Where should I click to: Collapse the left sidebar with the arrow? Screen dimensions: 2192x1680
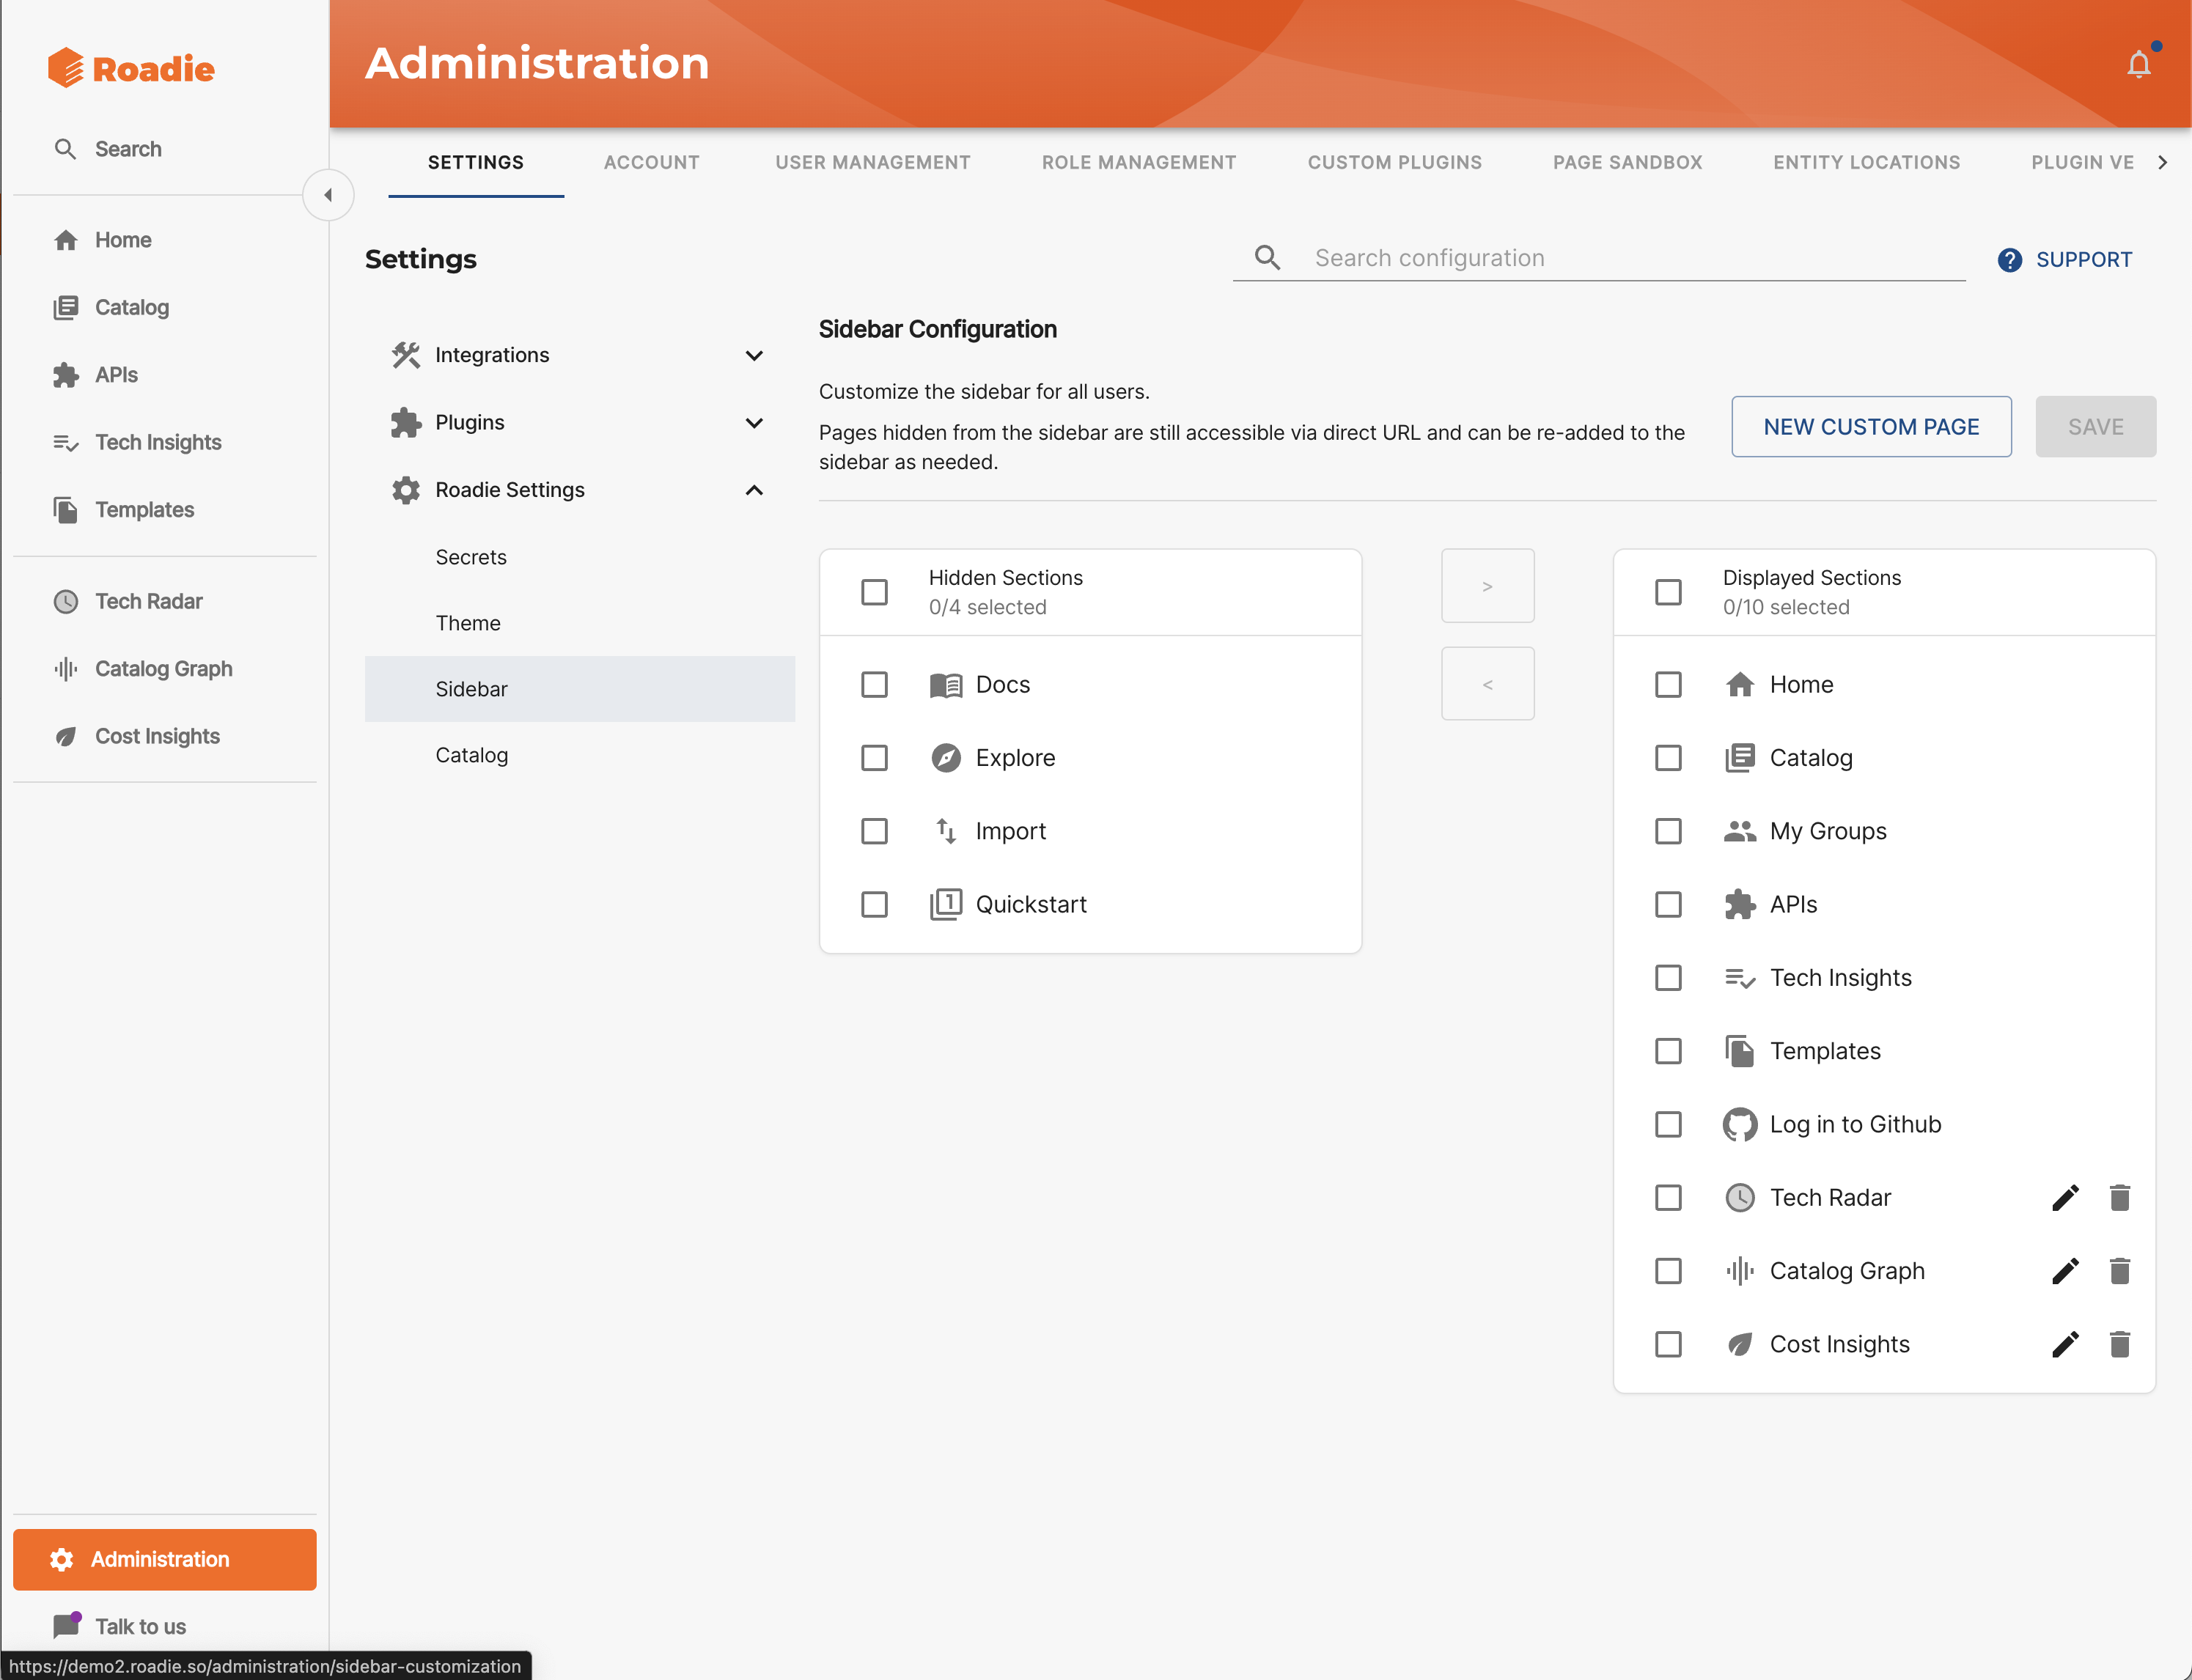[x=328, y=195]
